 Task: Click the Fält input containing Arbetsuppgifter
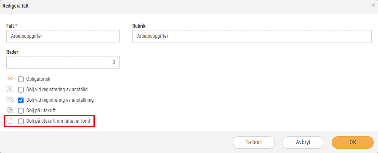63,36
